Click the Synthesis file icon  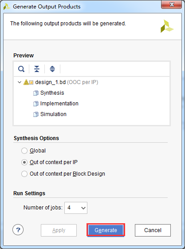tap(36, 93)
